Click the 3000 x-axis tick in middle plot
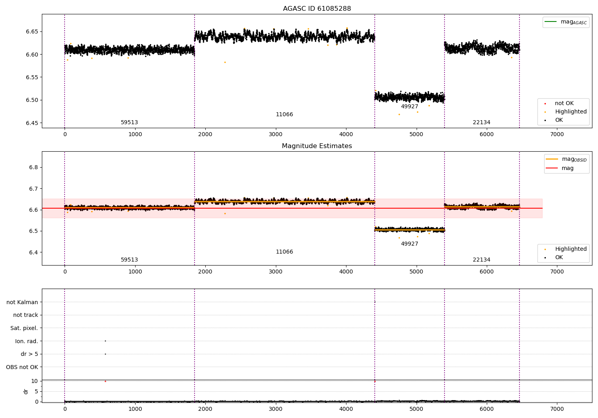 coord(275,272)
